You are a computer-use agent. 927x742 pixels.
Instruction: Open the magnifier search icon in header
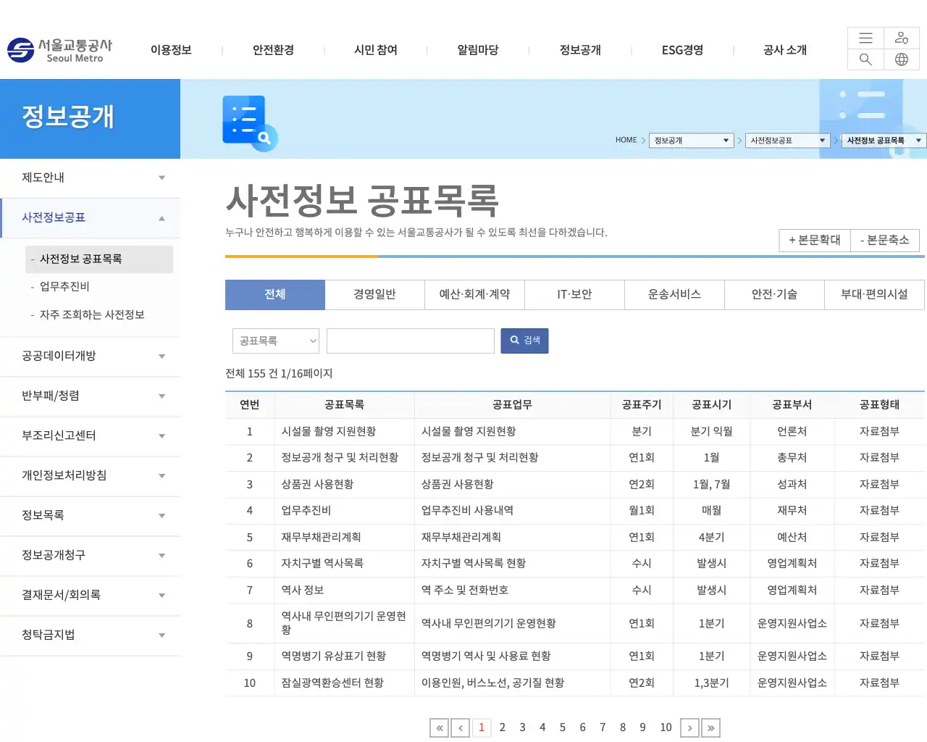coord(865,59)
